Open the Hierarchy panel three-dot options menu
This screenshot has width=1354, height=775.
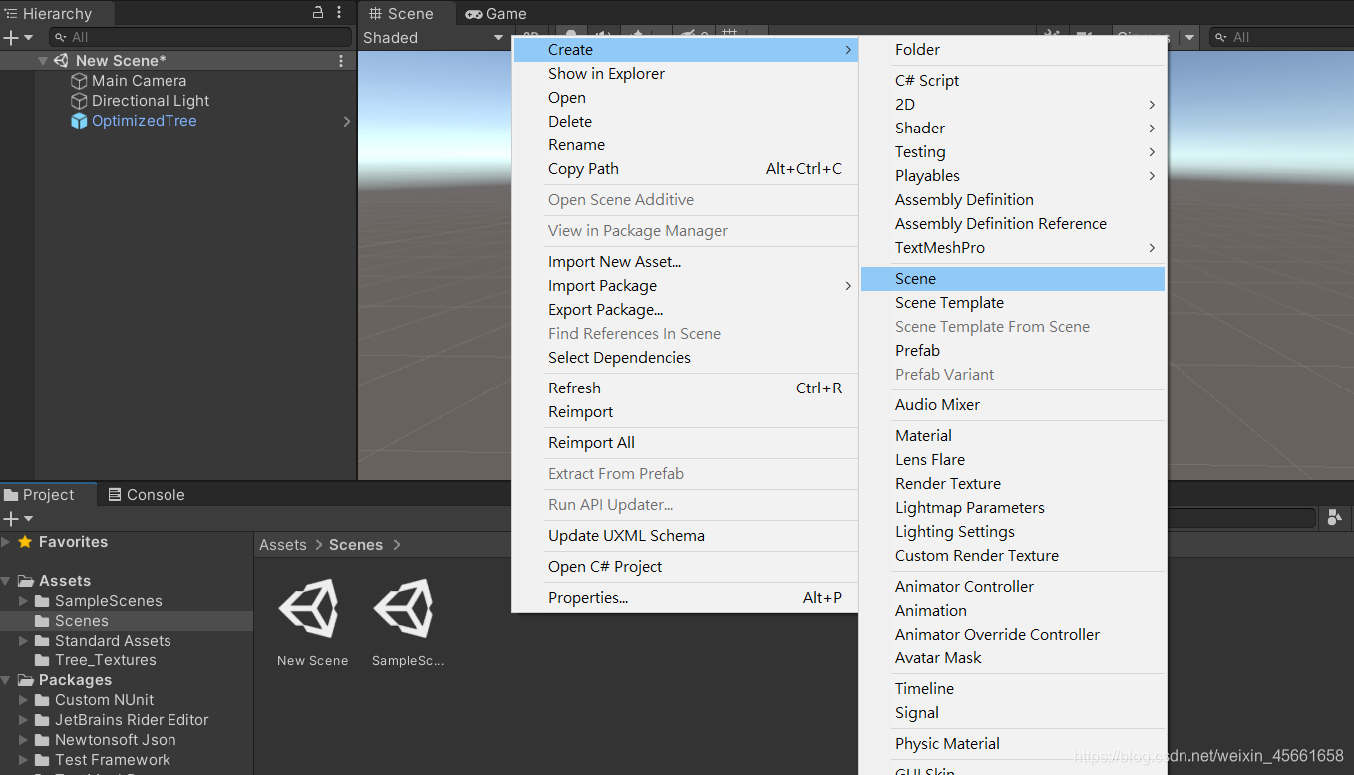(x=339, y=13)
